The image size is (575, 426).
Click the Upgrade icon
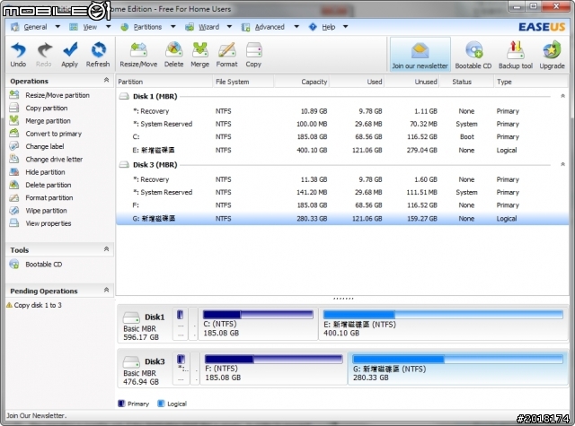(552, 55)
